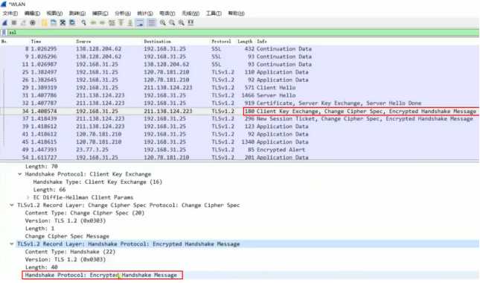Toggle auto-scroll during live capture
The height and width of the screenshot is (283, 480).
tap(140, 22)
